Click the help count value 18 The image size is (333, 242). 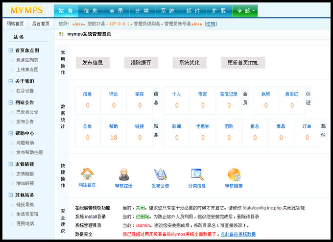point(114,138)
